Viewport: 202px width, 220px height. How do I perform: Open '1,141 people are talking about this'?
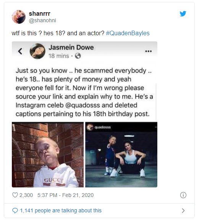click(61, 210)
